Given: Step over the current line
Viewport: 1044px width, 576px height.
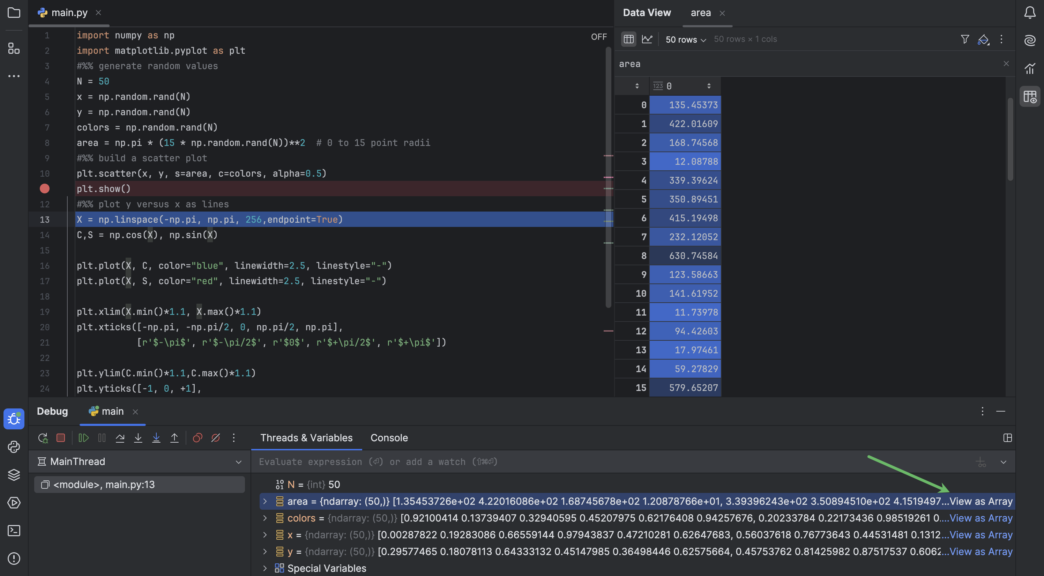Looking at the screenshot, I should [x=120, y=438].
